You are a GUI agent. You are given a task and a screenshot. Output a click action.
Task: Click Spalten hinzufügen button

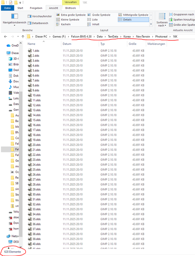(182, 20)
